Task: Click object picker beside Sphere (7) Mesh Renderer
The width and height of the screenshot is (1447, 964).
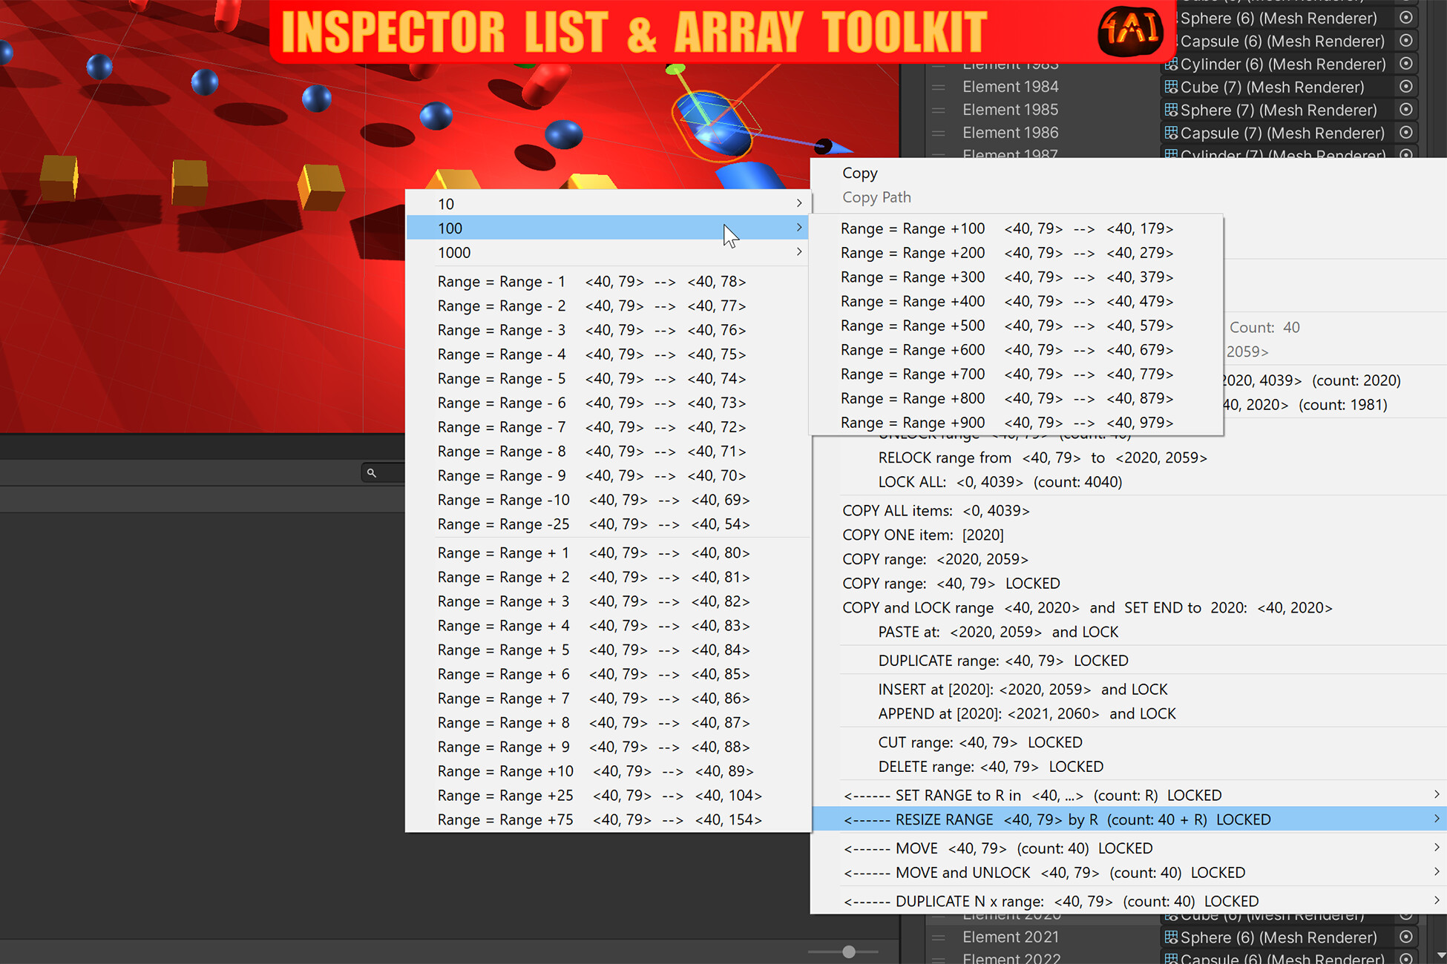Action: click(x=1405, y=110)
